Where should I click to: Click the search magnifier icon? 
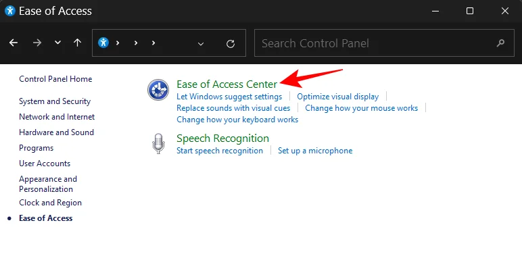click(500, 43)
